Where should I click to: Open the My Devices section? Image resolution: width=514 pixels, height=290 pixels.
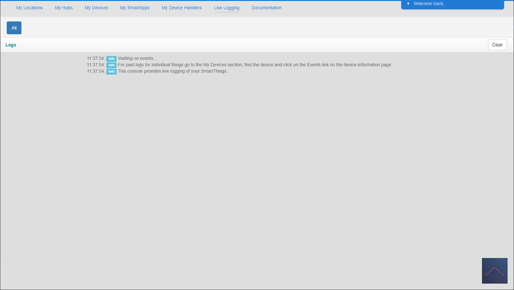(96, 8)
